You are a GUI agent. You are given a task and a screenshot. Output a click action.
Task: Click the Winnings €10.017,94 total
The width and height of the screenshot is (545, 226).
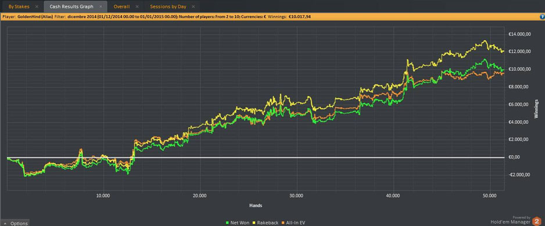[x=289, y=16]
